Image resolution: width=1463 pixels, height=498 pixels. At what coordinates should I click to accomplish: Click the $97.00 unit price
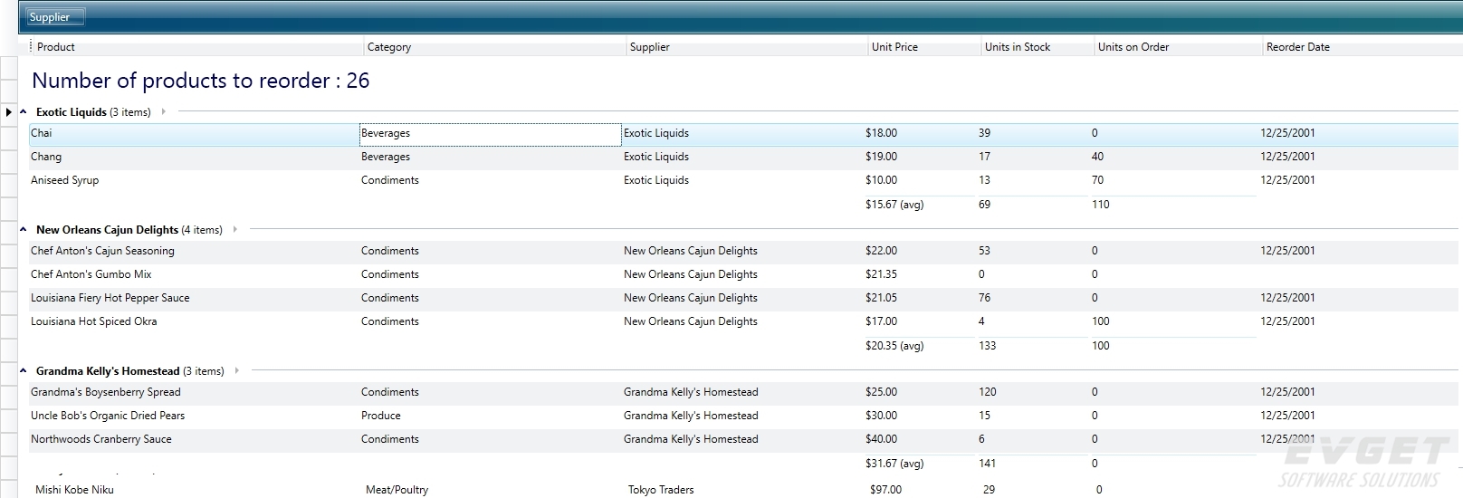point(885,490)
